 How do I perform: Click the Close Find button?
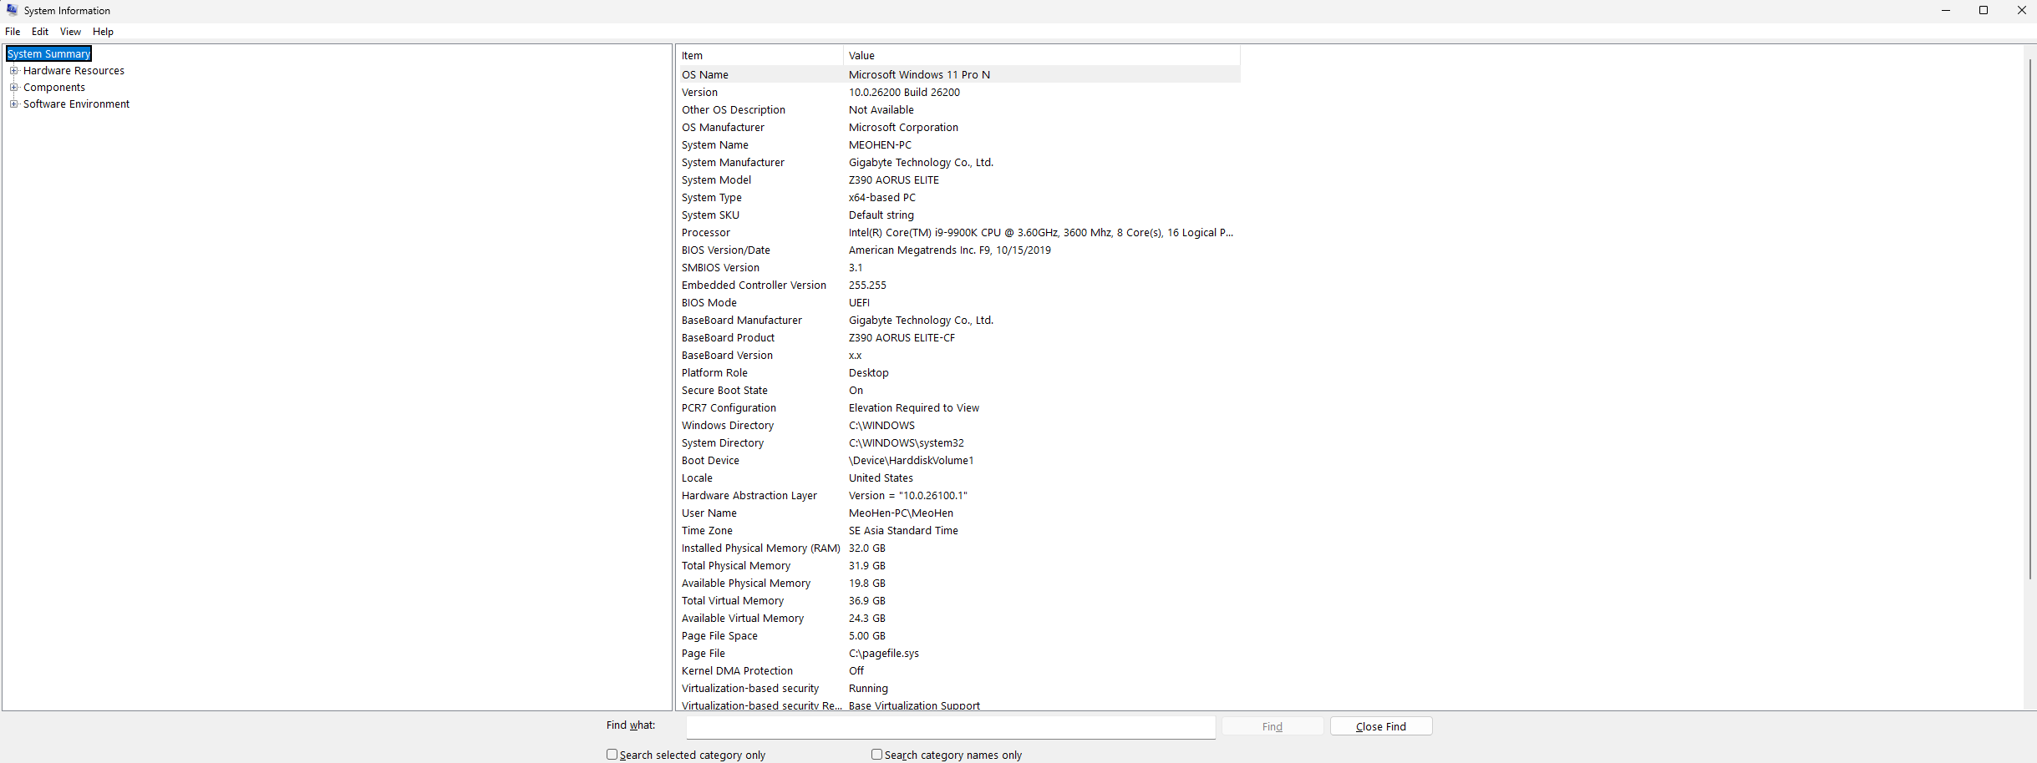tap(1381, 726)
